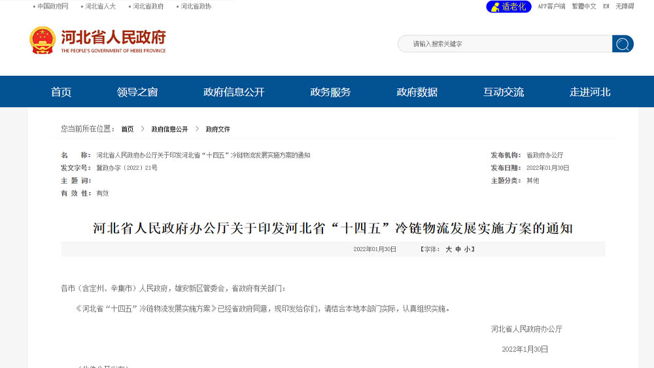
Task: Click the 发布日期 value 2022年01月30日
Action: pyautogui.click(x=547, y=168)
